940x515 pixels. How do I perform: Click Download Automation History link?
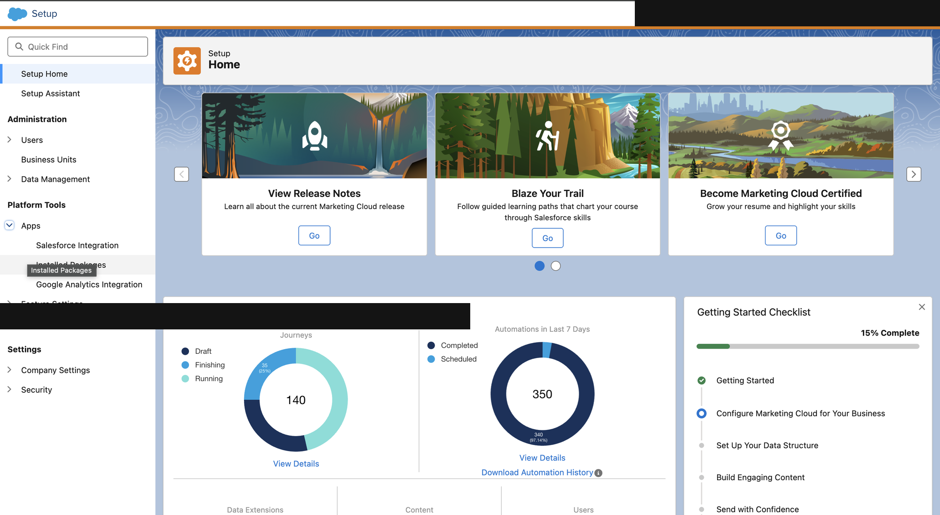click(x=537, y=472)
